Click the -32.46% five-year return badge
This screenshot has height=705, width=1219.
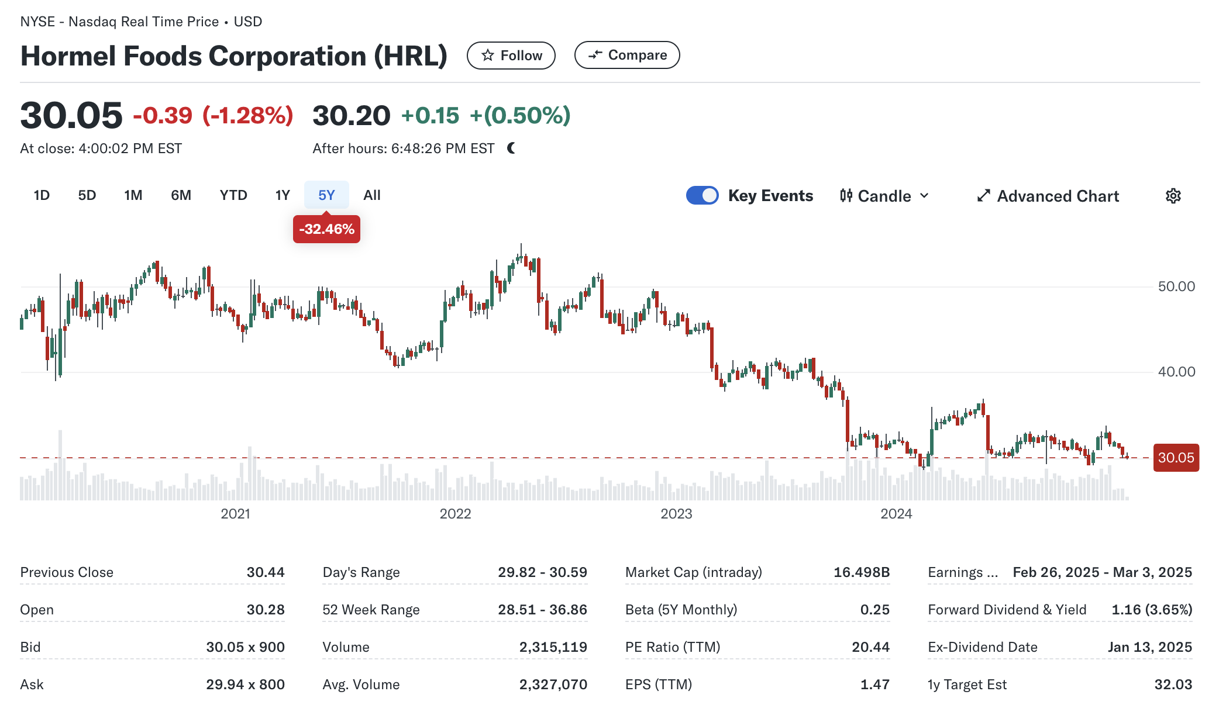326,229
